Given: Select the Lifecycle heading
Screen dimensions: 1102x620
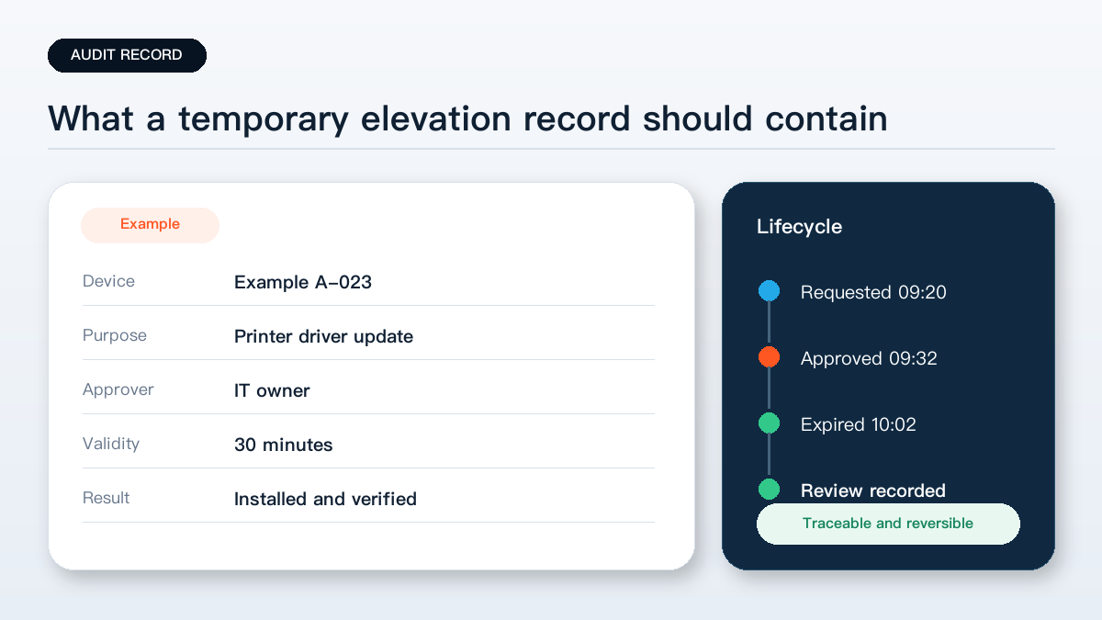Looking at the screenshot, I should pyautogui.click(x=799, y=226).
